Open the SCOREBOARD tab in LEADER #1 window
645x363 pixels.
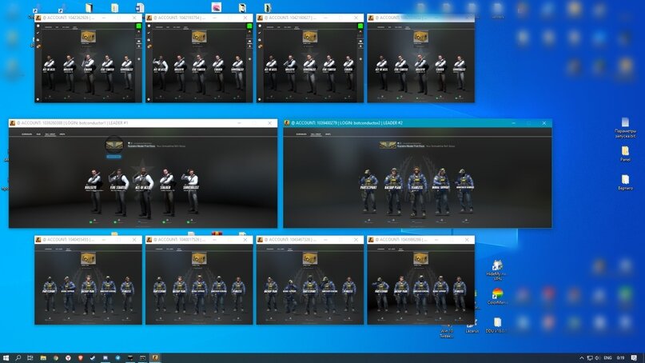tap(26, 134)
